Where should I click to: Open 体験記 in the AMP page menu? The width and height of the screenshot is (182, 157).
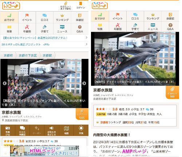pos(170,16)
